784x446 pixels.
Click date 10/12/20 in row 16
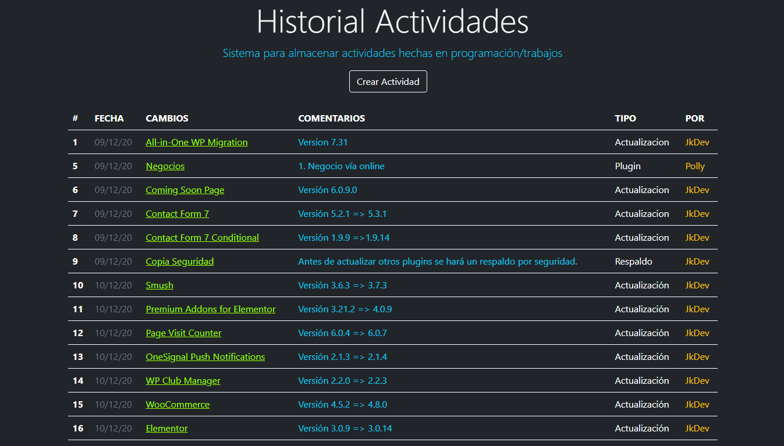[113, 429]
